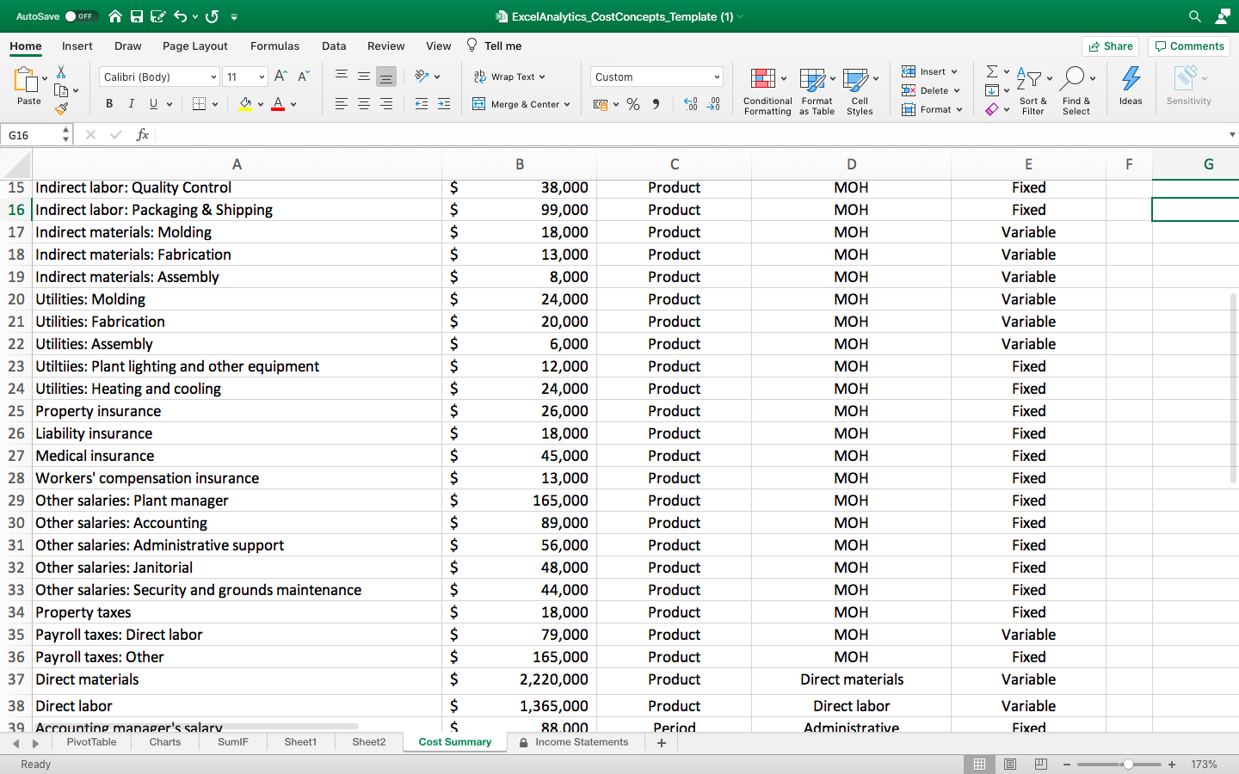
Task: Increase font size with larger A icon
Action: coord(280,77)
